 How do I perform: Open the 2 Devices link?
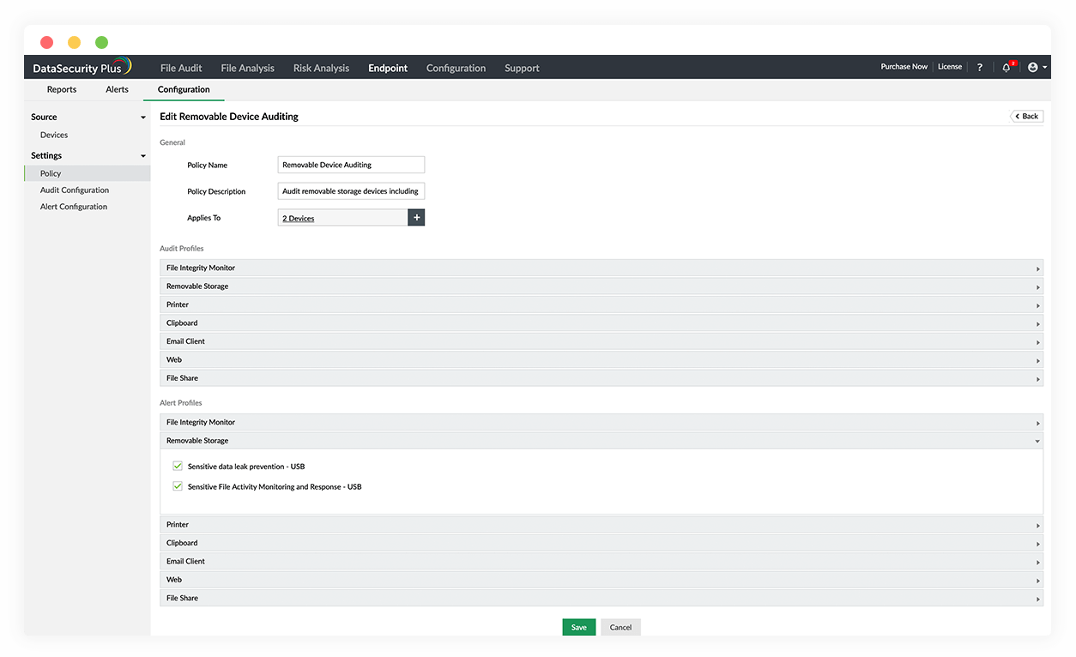(x=299, y=219)
